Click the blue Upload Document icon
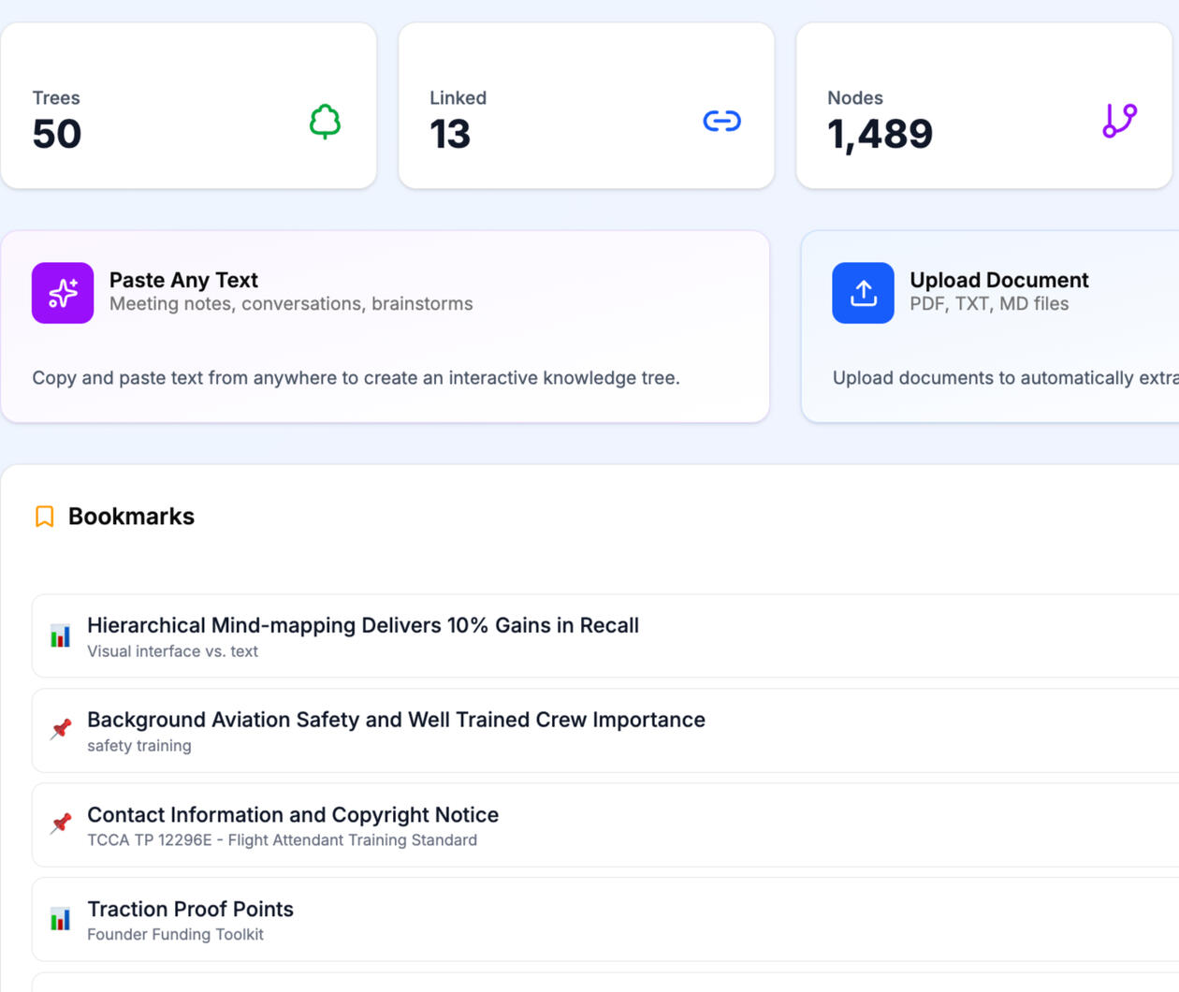This screenshot has width=1179, height=992. 863,293
